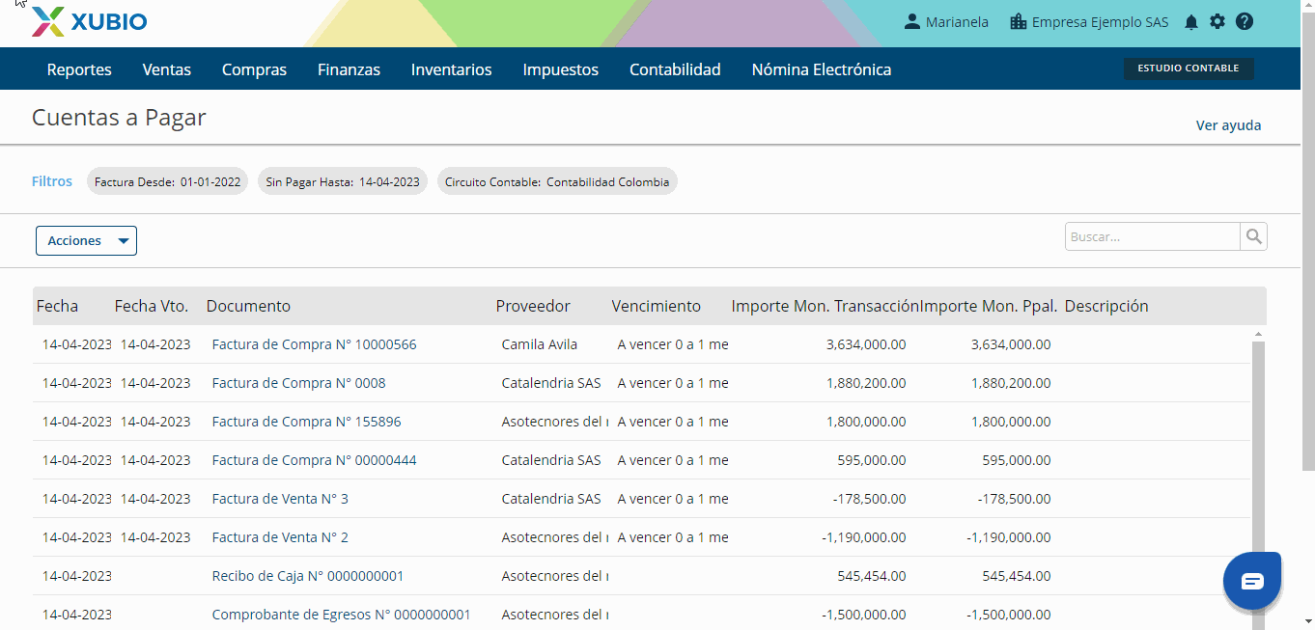The image size is (1315, 630).
Task: Select the 3,634,000.00 transaction amount
Action: pyautogui.click(x=866, y=344)
